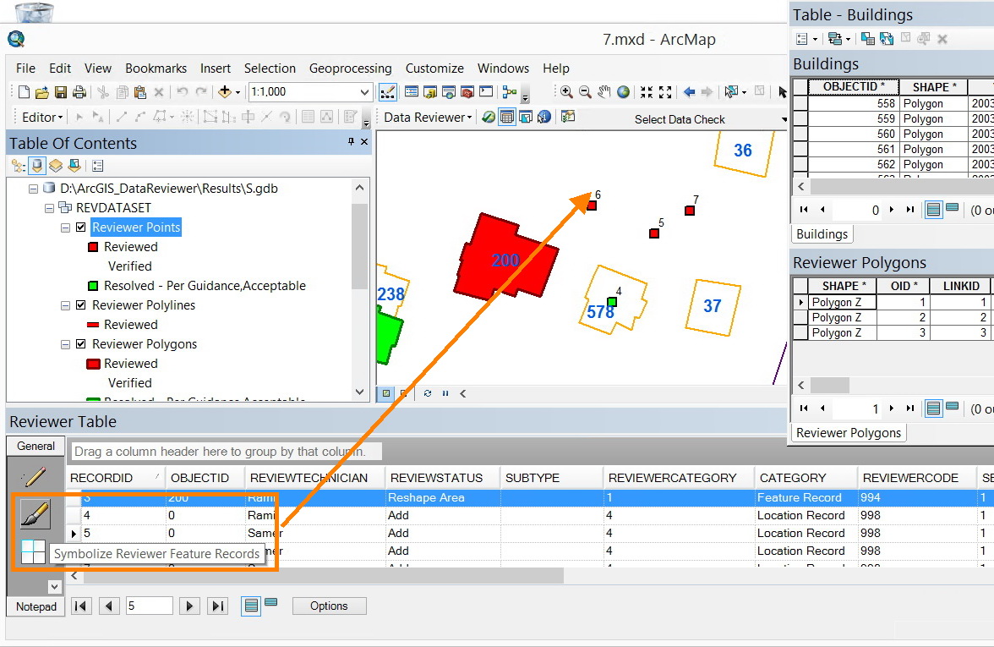
Task: Click the Add Data icon
Action: click(225, 92)
